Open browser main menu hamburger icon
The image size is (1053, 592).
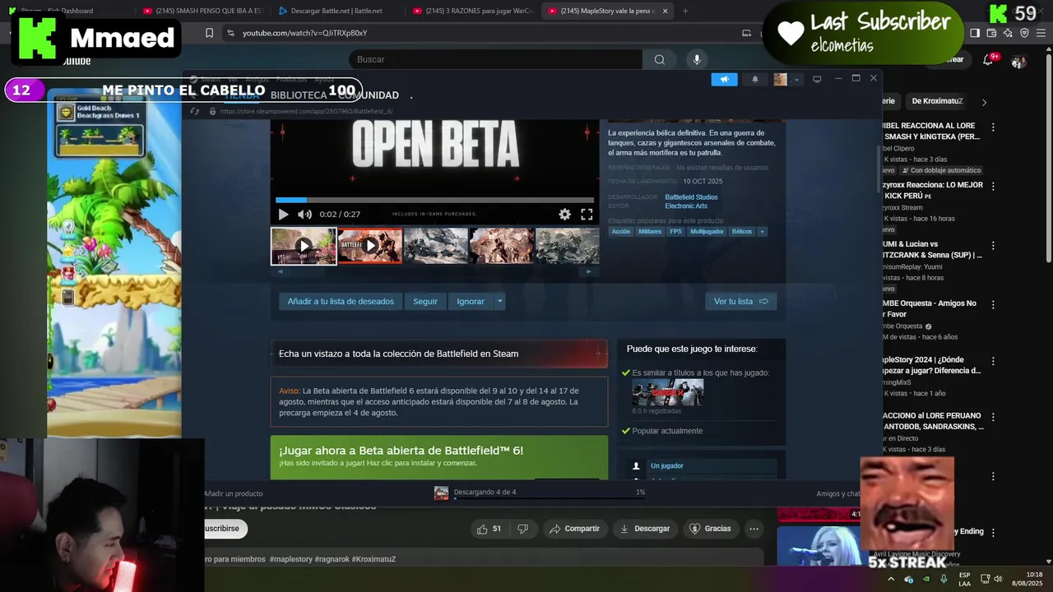(x=1040, y=33)
